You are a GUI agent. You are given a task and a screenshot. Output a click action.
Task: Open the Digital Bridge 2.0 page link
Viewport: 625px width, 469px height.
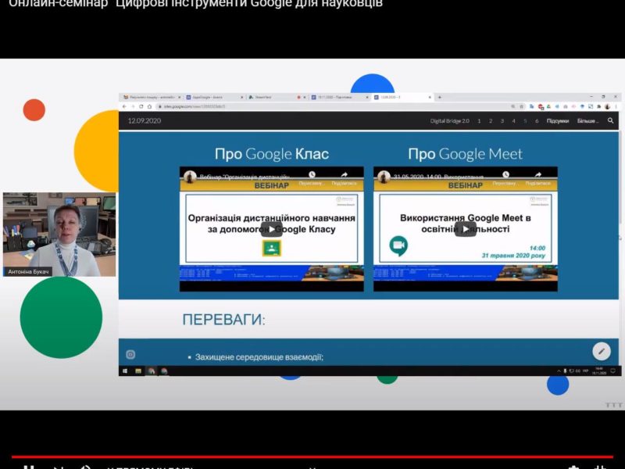tap(449, 121)
